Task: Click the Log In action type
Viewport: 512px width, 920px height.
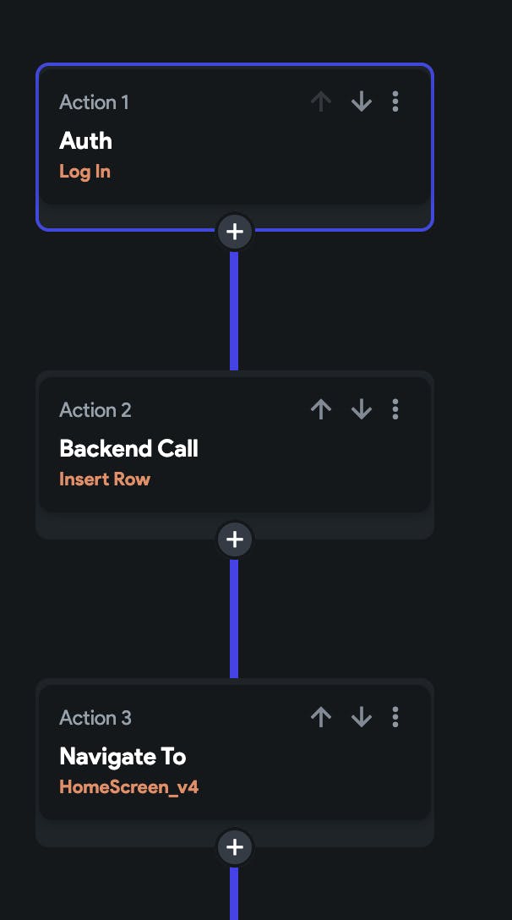Action: pyautogui.click(x=84, y=172)
